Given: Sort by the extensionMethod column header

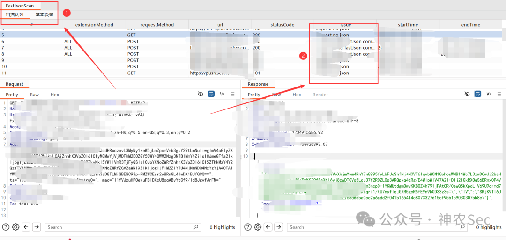Looking at the screenshot, I should pyautogui.click(x=94, y=25).
